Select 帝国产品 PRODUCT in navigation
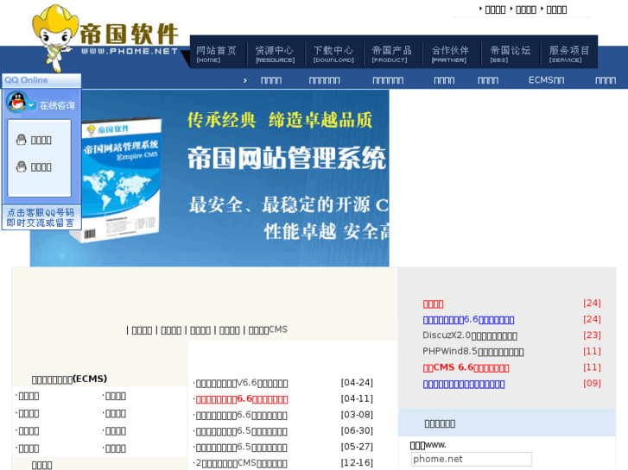 pyautogui.click(x=391, y=53)
